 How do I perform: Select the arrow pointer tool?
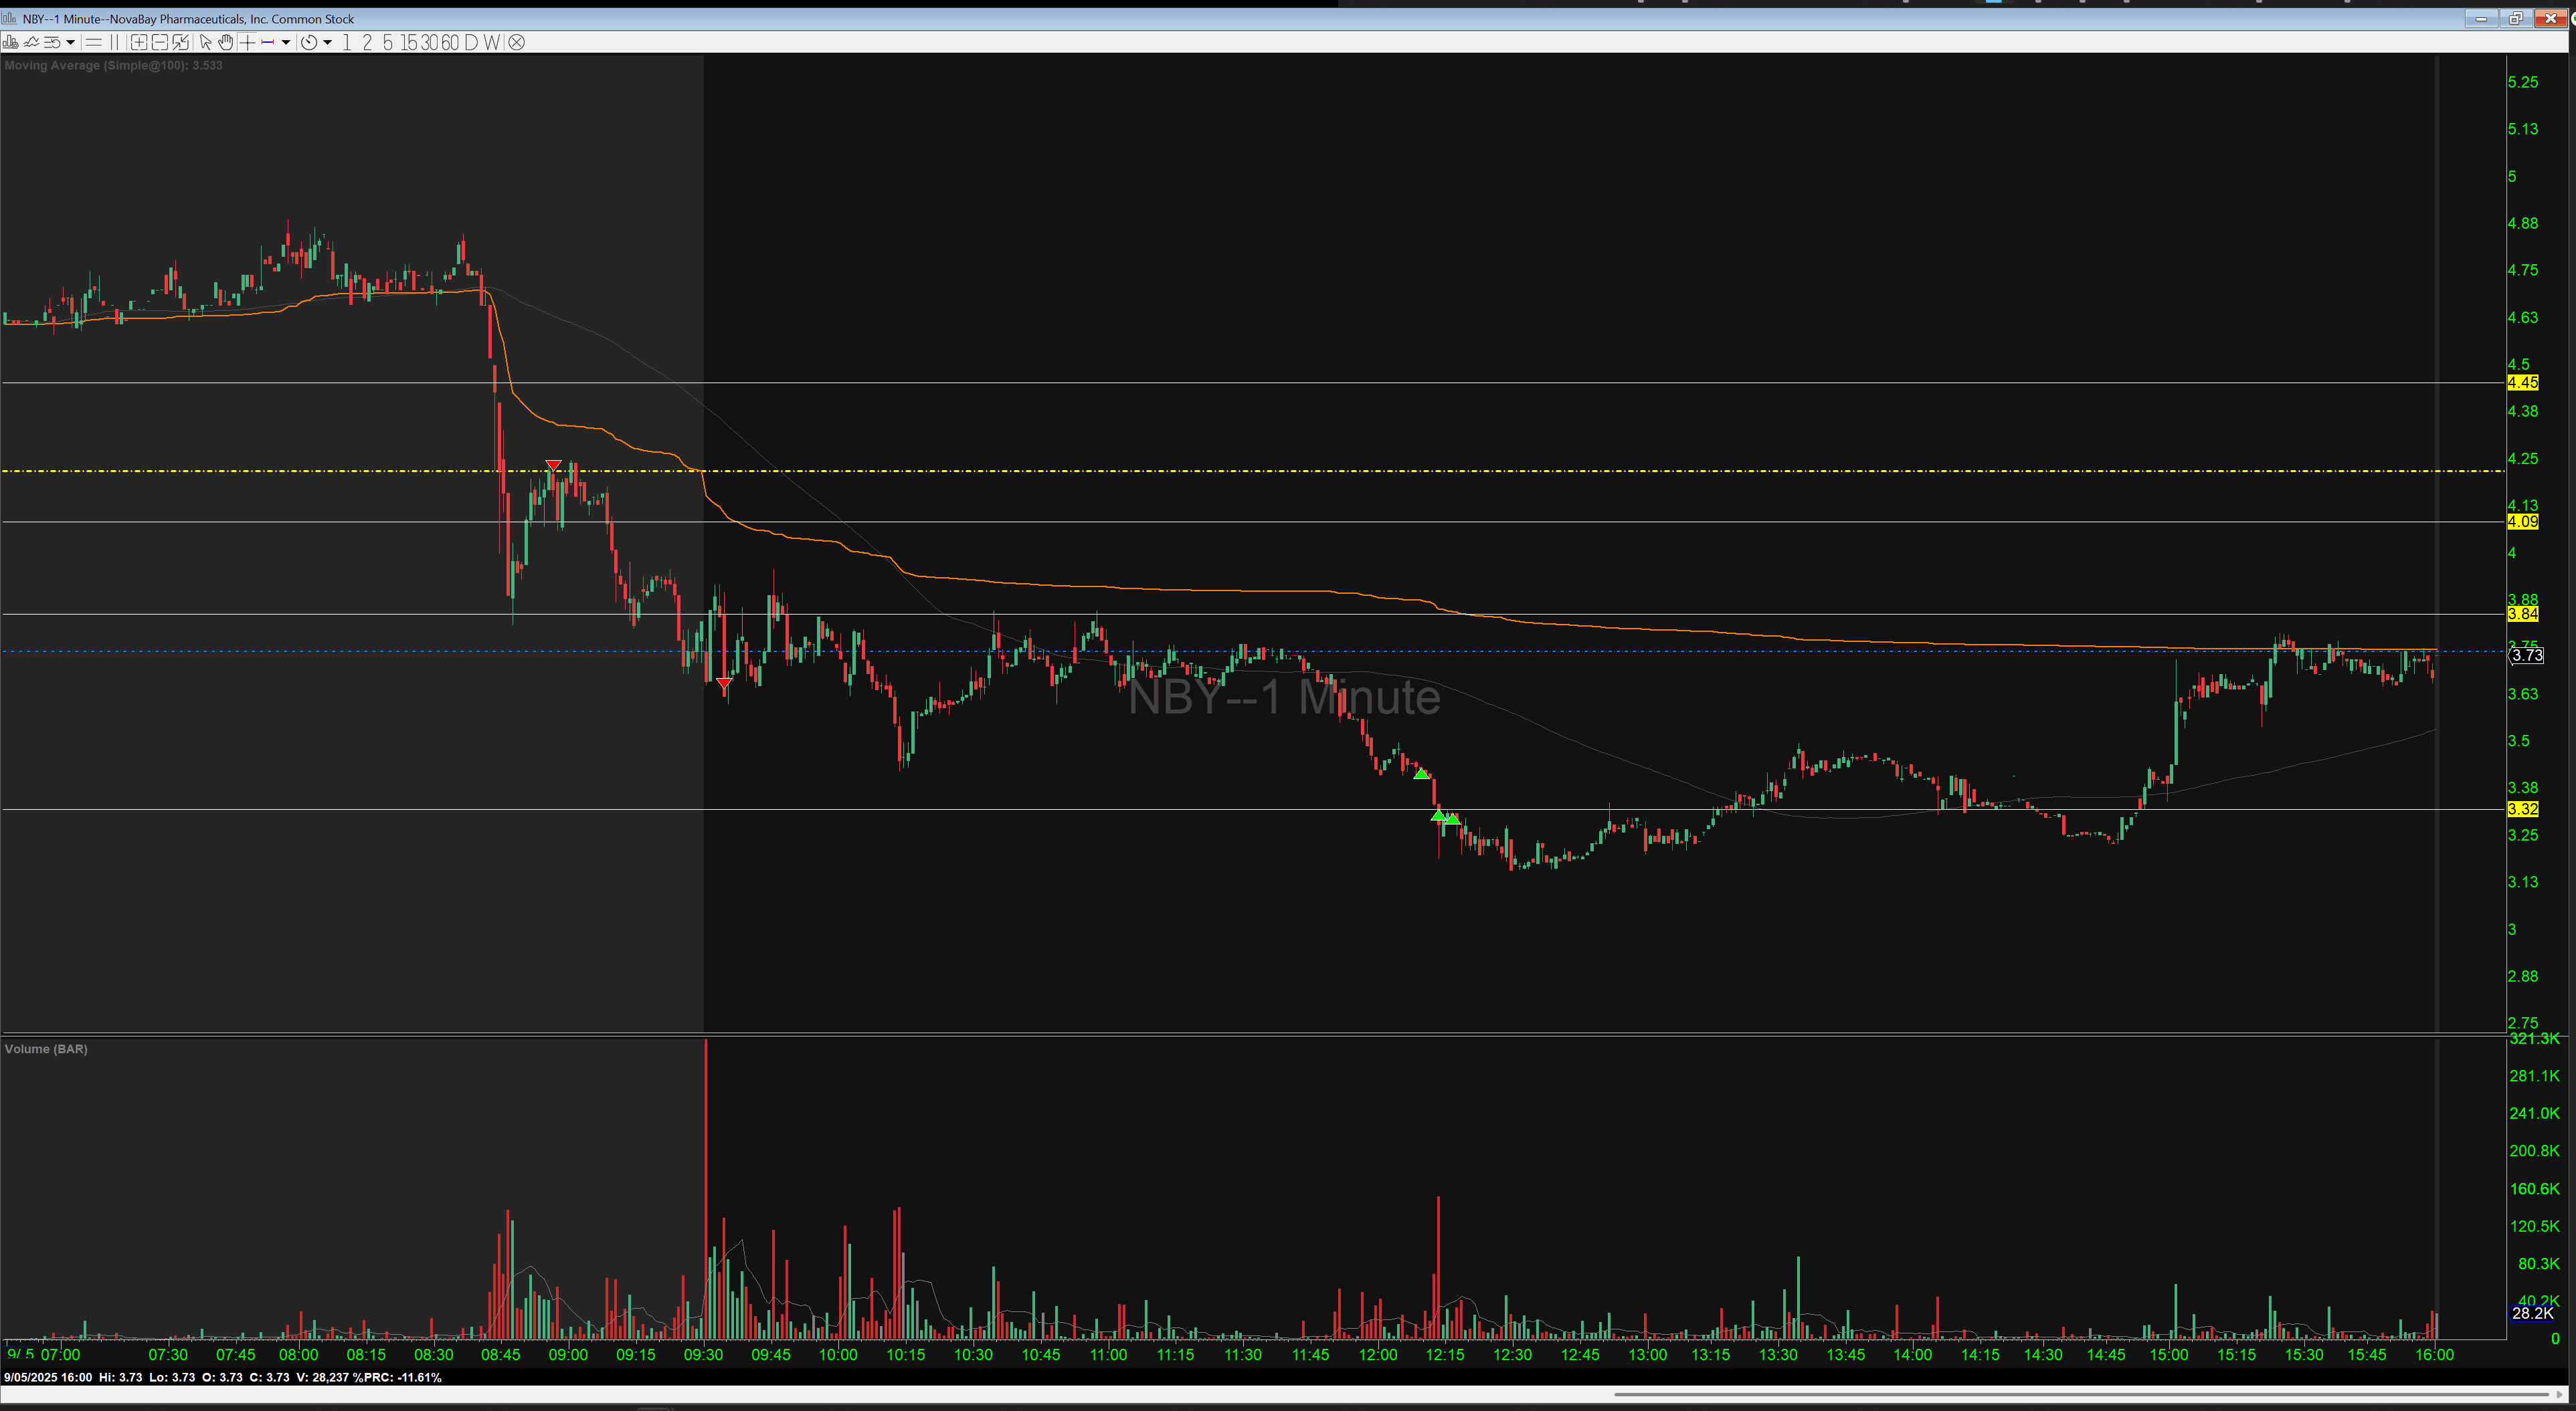coord(205,42)
